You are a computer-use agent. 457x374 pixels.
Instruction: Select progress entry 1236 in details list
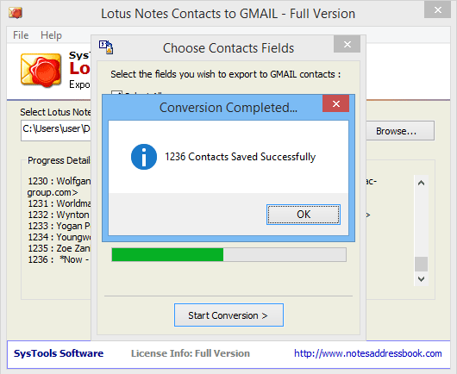point(59,259)
